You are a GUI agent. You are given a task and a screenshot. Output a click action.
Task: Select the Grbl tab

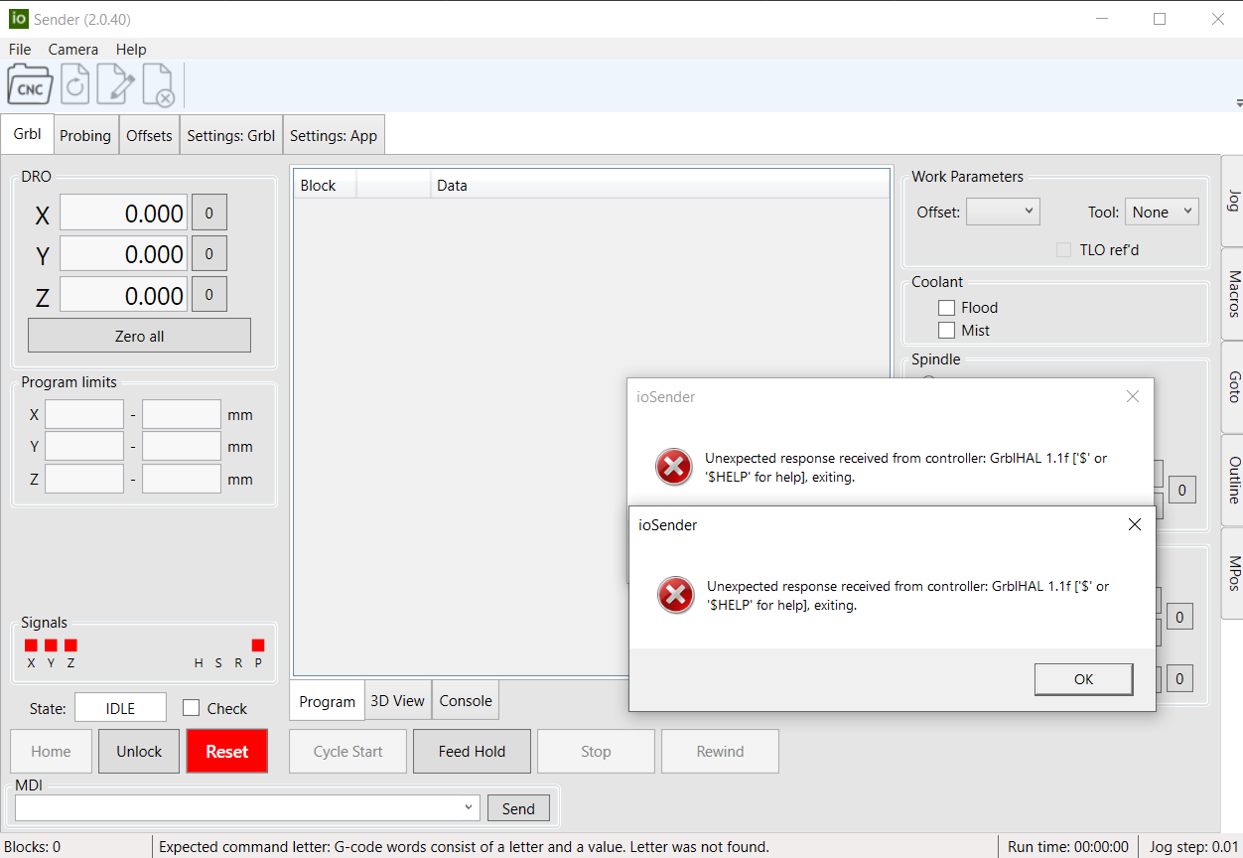[28, 134]
